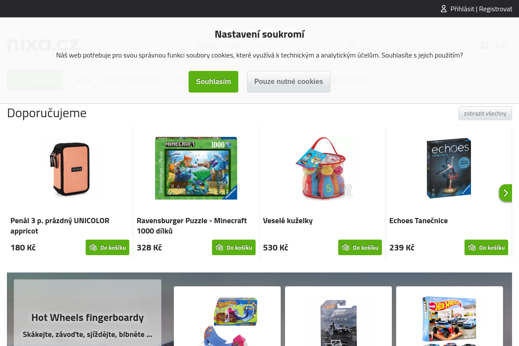The width and height of the screenshot is (519, 346).
Task: Open the shopping cart icon in header
Action: 484,45
